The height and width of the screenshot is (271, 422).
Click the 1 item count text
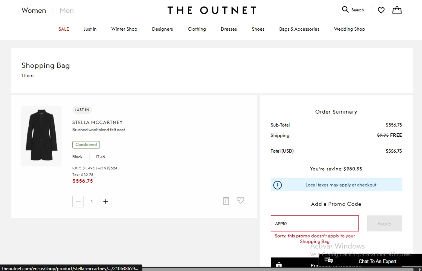pos(27,76)
